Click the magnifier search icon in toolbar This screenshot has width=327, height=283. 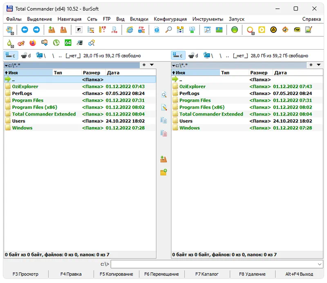168,29
